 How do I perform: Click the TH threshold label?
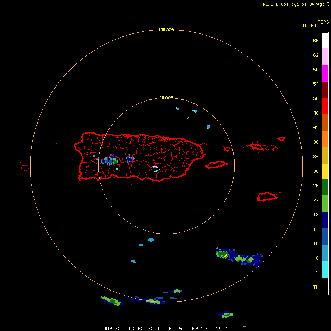tap(316, 287)
